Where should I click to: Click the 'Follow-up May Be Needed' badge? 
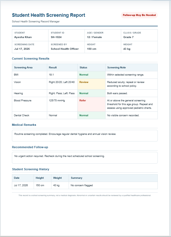click(139, 15)
